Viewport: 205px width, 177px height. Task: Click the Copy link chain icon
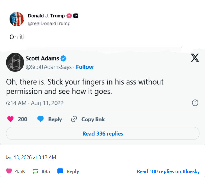[74, 119]
